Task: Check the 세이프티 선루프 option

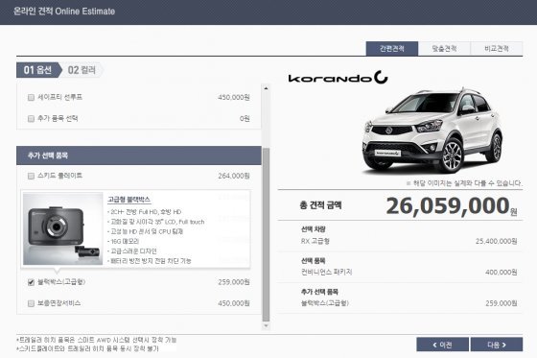Action: (x=31, y=97)
